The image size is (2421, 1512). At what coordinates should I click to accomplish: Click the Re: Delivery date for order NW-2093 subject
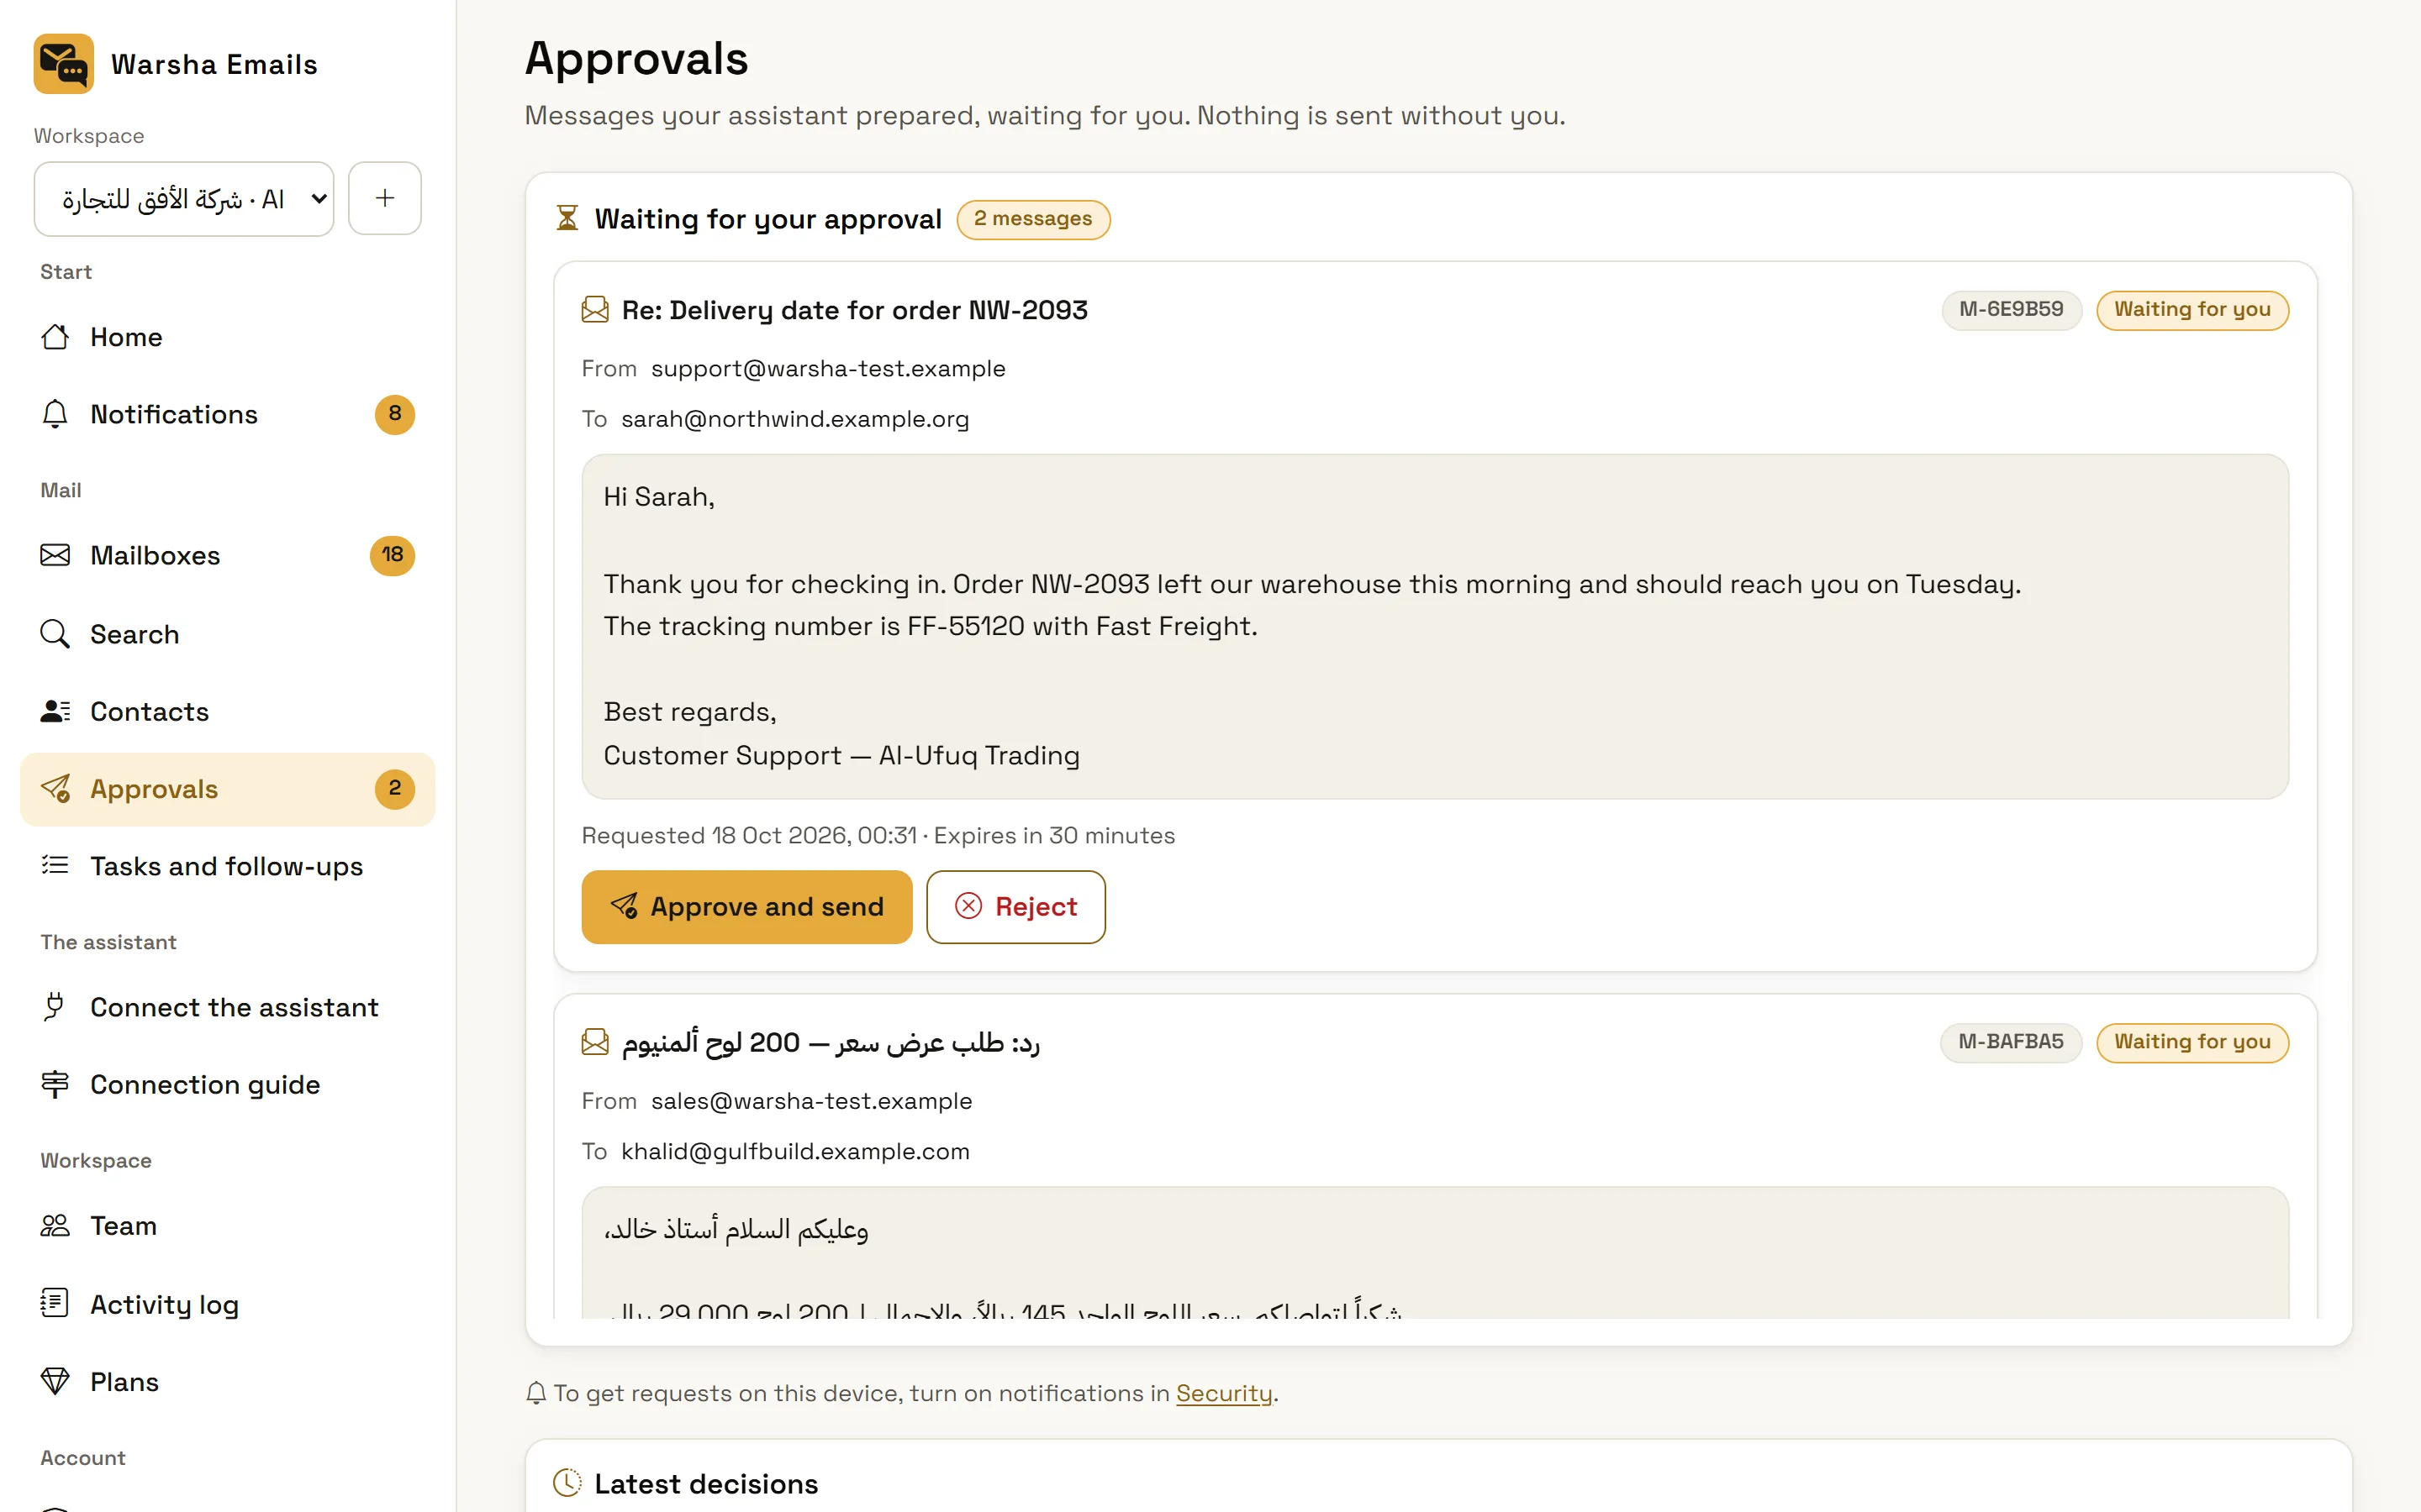click(x=856, y=310)
